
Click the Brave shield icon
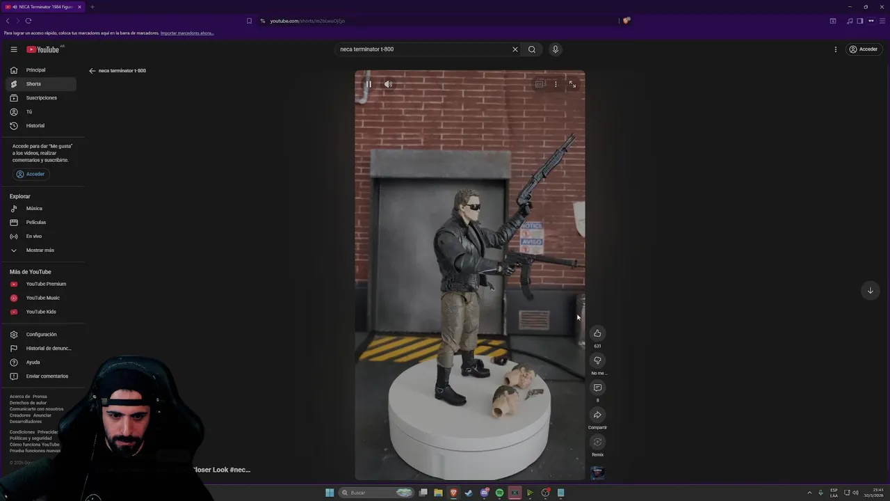coord(626,21)
